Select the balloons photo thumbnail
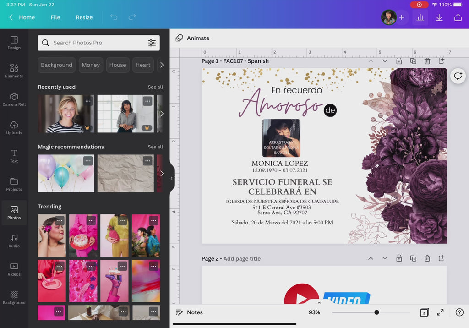The width and height of the screenshot is (469, 328). 66,173
